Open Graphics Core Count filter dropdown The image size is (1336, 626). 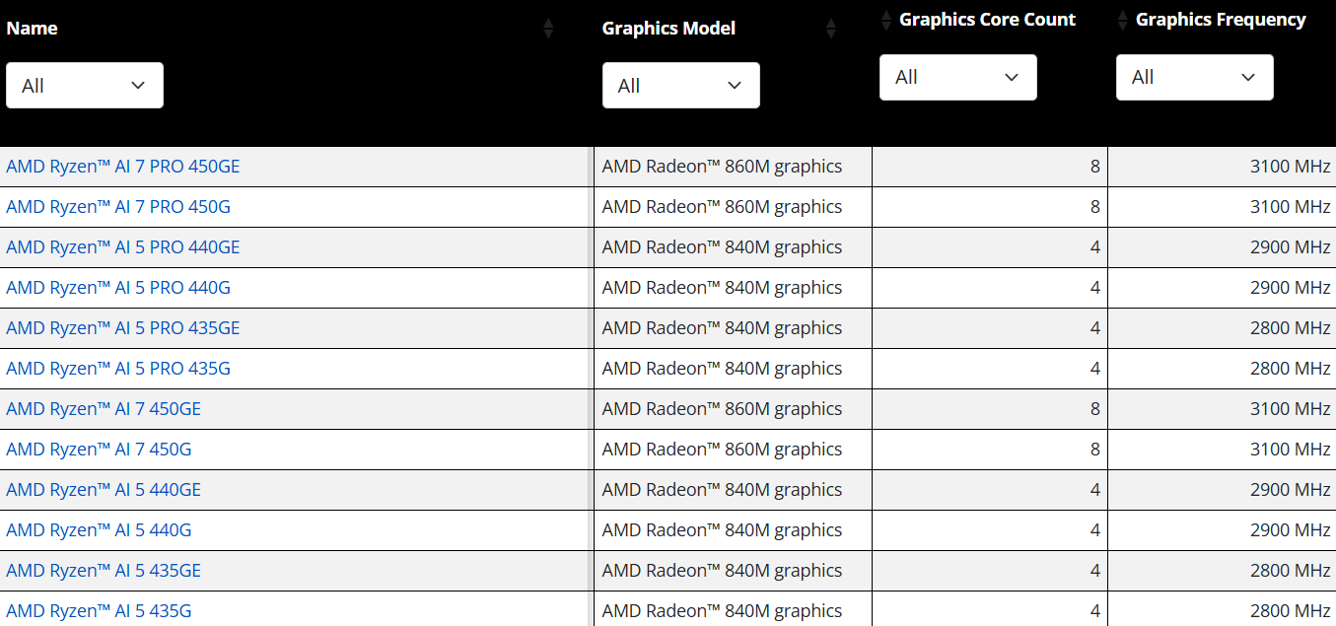(957, 77)
